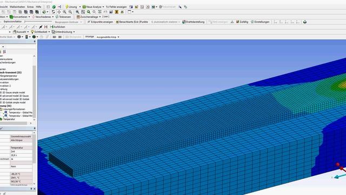The width and height of the screenshot is (346, 195).
Task: Toggle Drahtdarstellung wireframe view
Action: (x=194, y=22)
